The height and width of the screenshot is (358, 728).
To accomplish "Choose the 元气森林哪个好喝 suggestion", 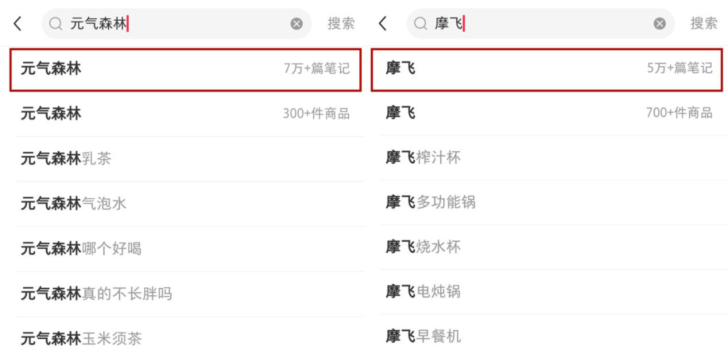I will click(x=185, y=249).
